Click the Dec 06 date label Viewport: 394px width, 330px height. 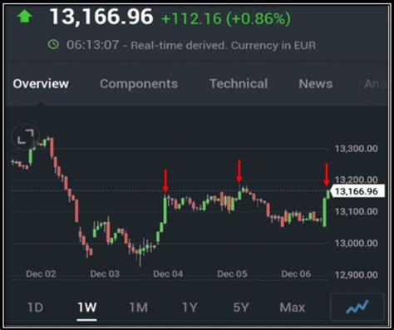pyautogui.click(x=296, y=274)
